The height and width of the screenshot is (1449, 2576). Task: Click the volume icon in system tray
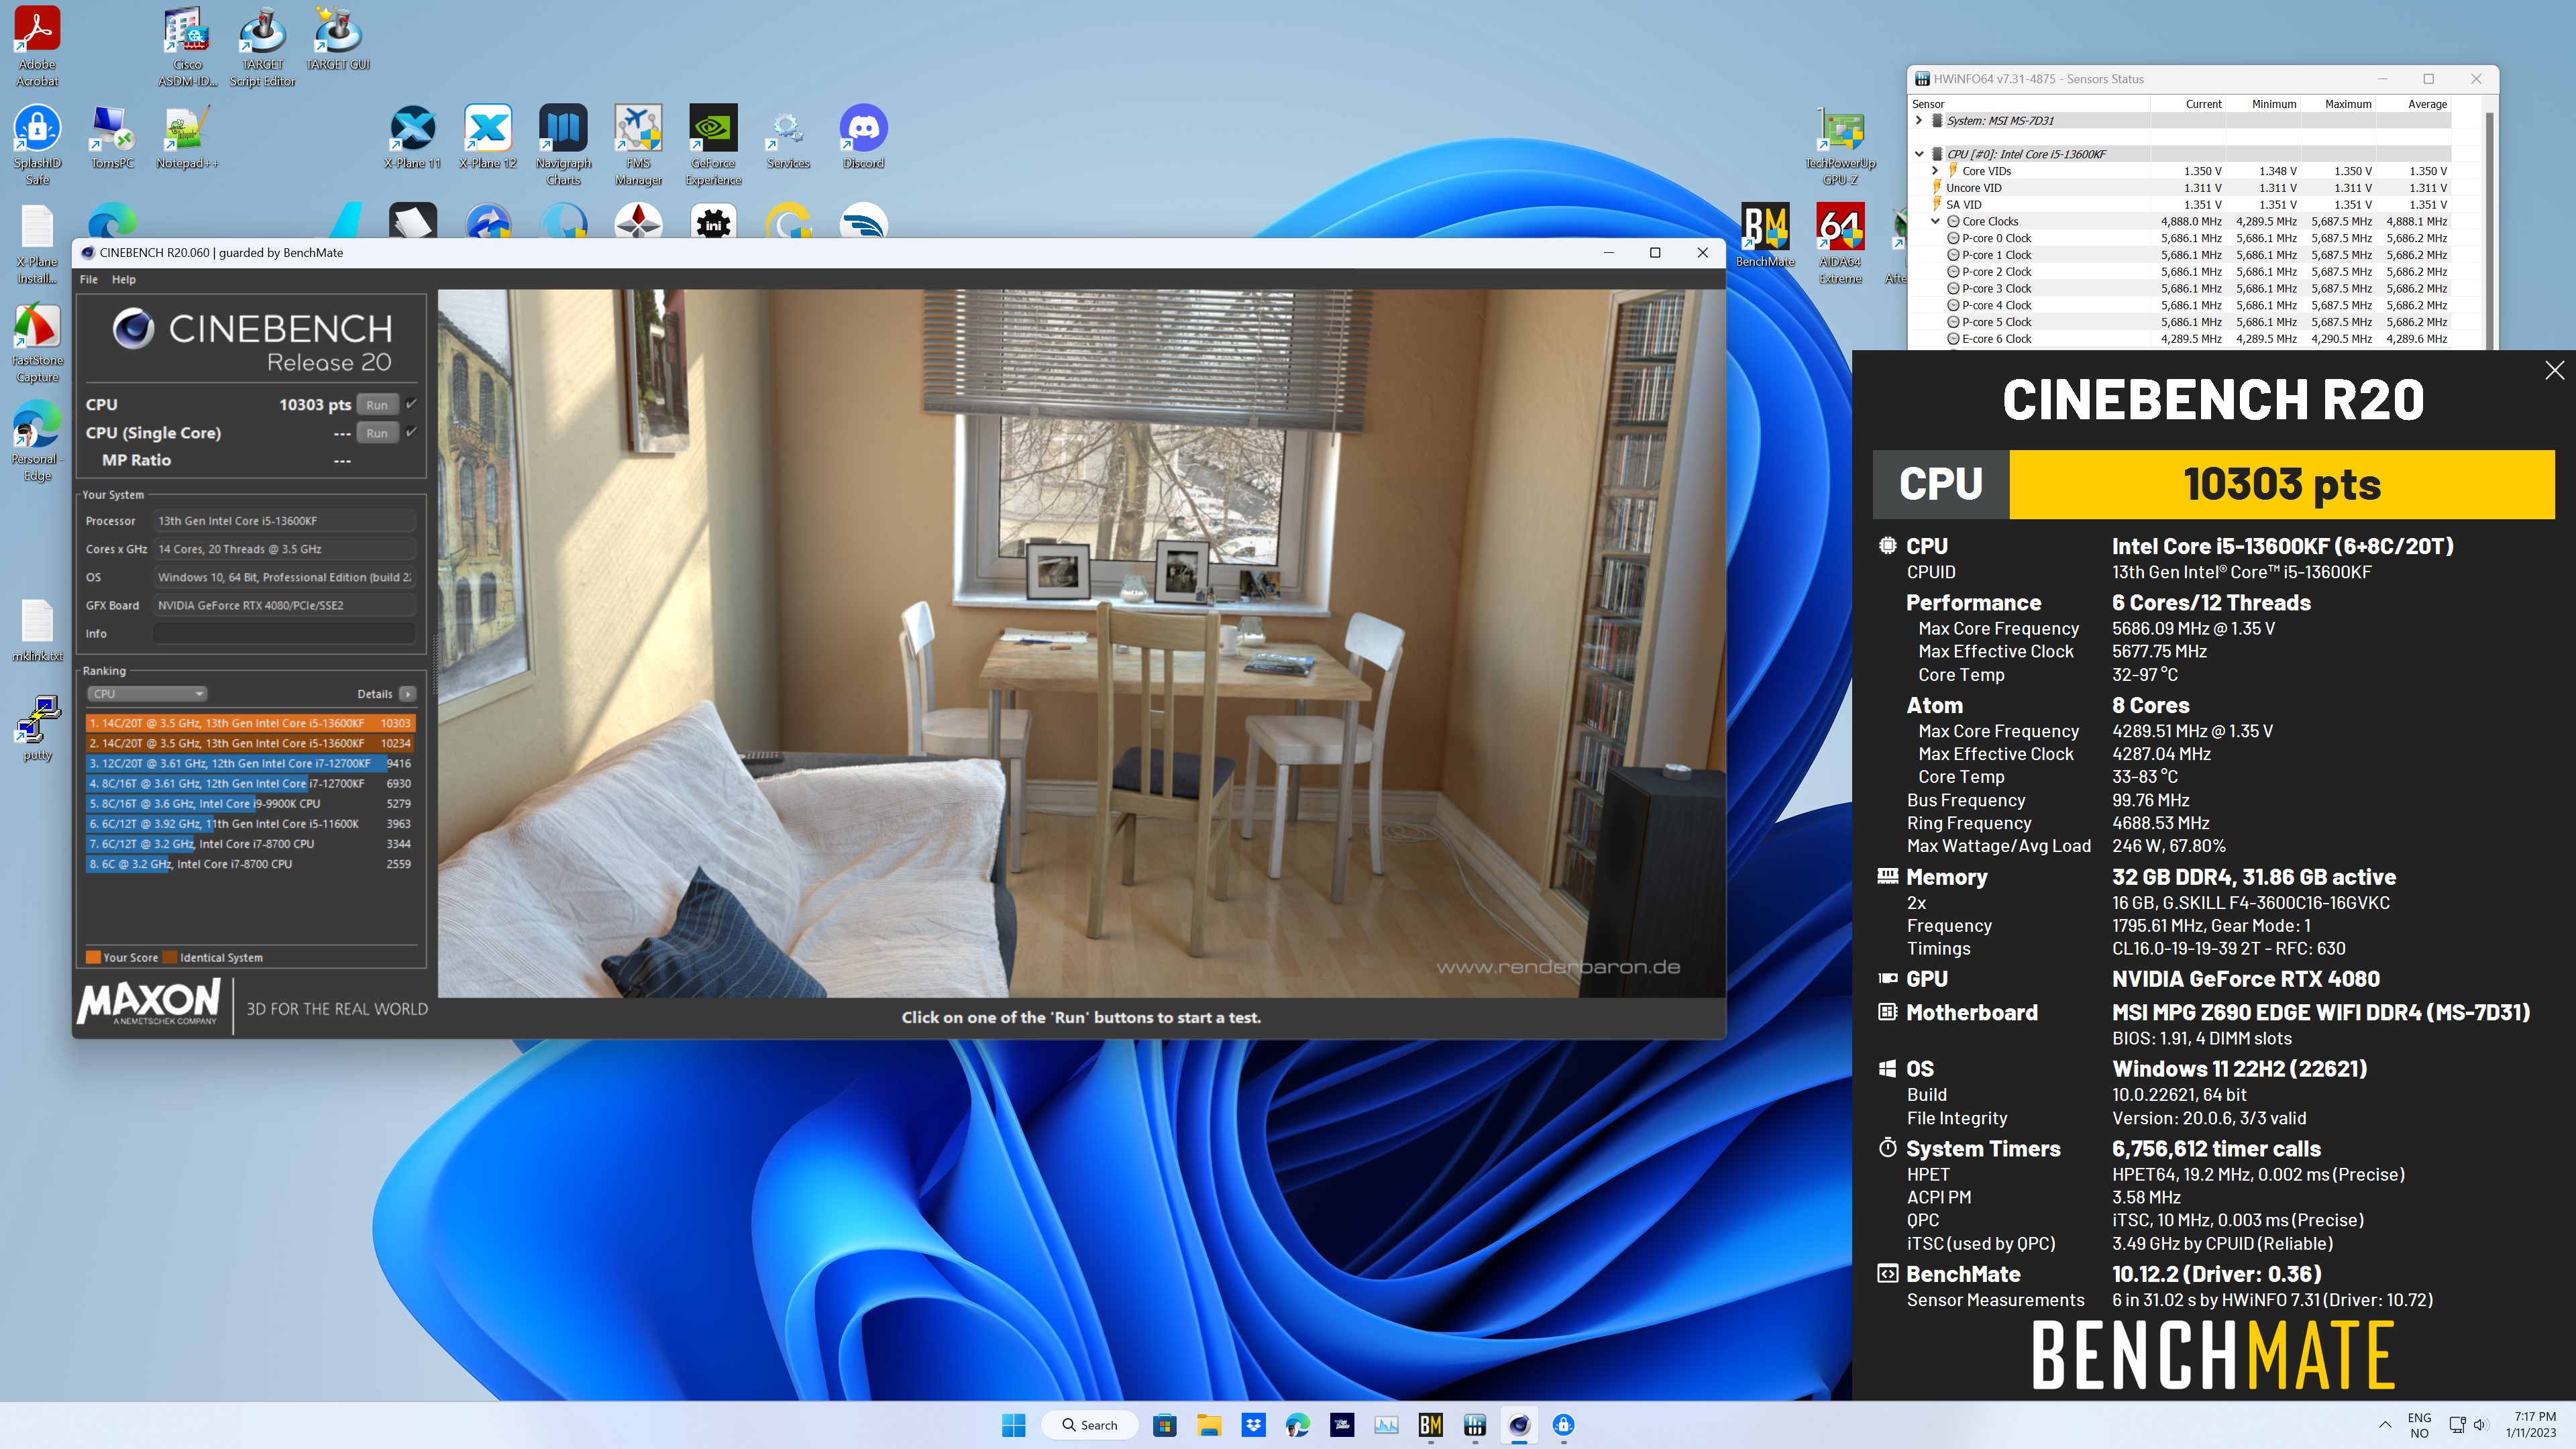[2480, 1425]
